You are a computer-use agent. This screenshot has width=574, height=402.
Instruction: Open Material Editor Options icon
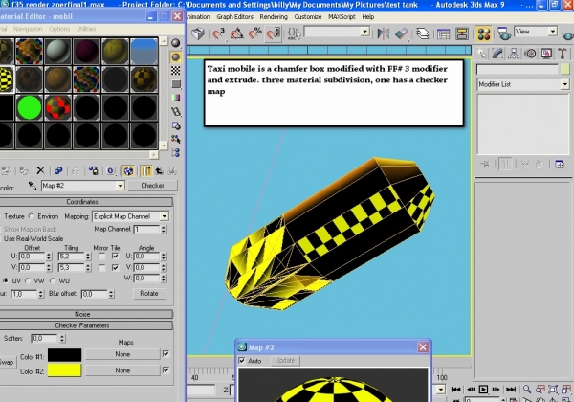(176, 125)
